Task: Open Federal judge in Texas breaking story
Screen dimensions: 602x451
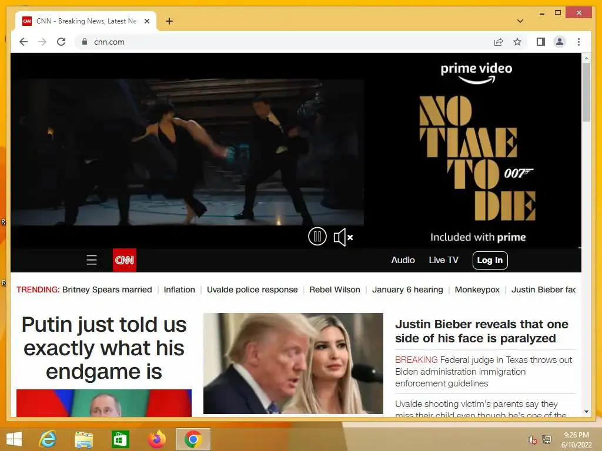Action: coord(484,372)
